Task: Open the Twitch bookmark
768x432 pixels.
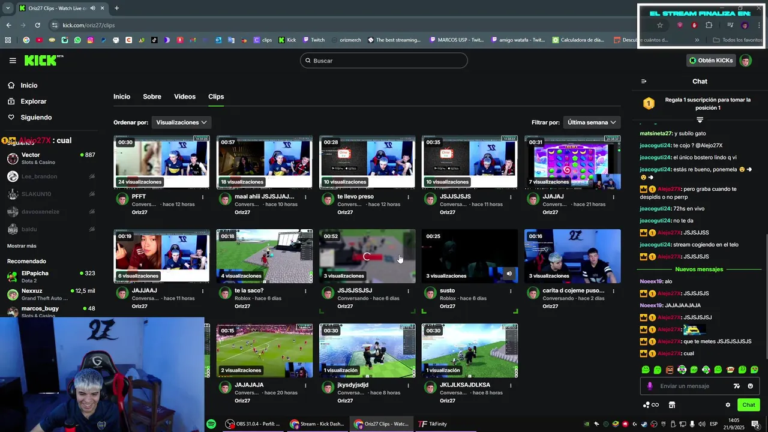Action: pyautogui.click(x=313, y=40)
